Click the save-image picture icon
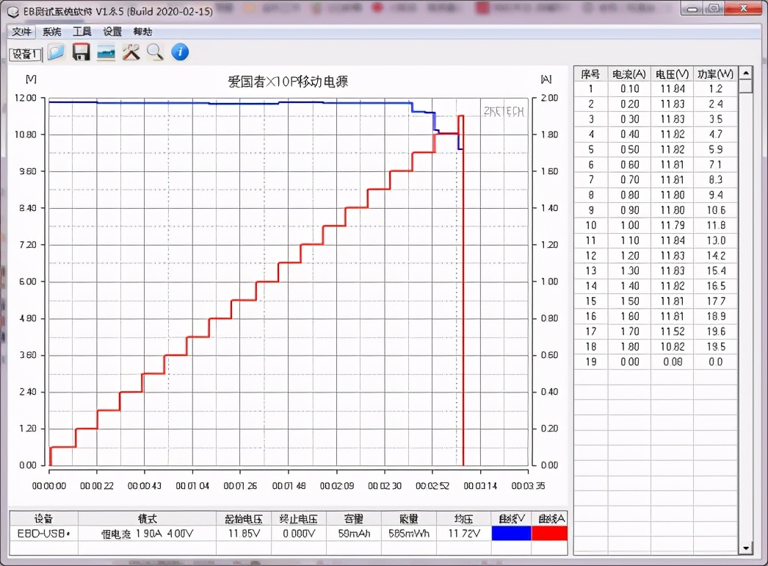This screenshot has height=566, width=768. tap(106, 52)
